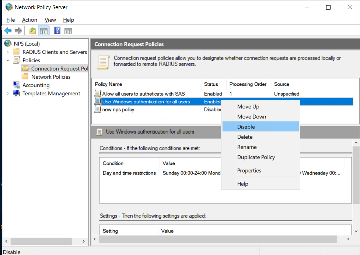Open the File menu
360x255 pixels.
pyautogui.click(x=11, y=20)
